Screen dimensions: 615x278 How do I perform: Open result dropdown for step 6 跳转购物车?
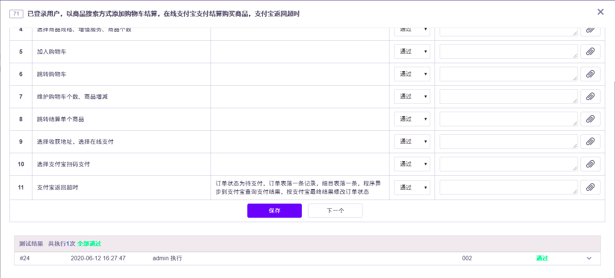click(x=412, y=74)
